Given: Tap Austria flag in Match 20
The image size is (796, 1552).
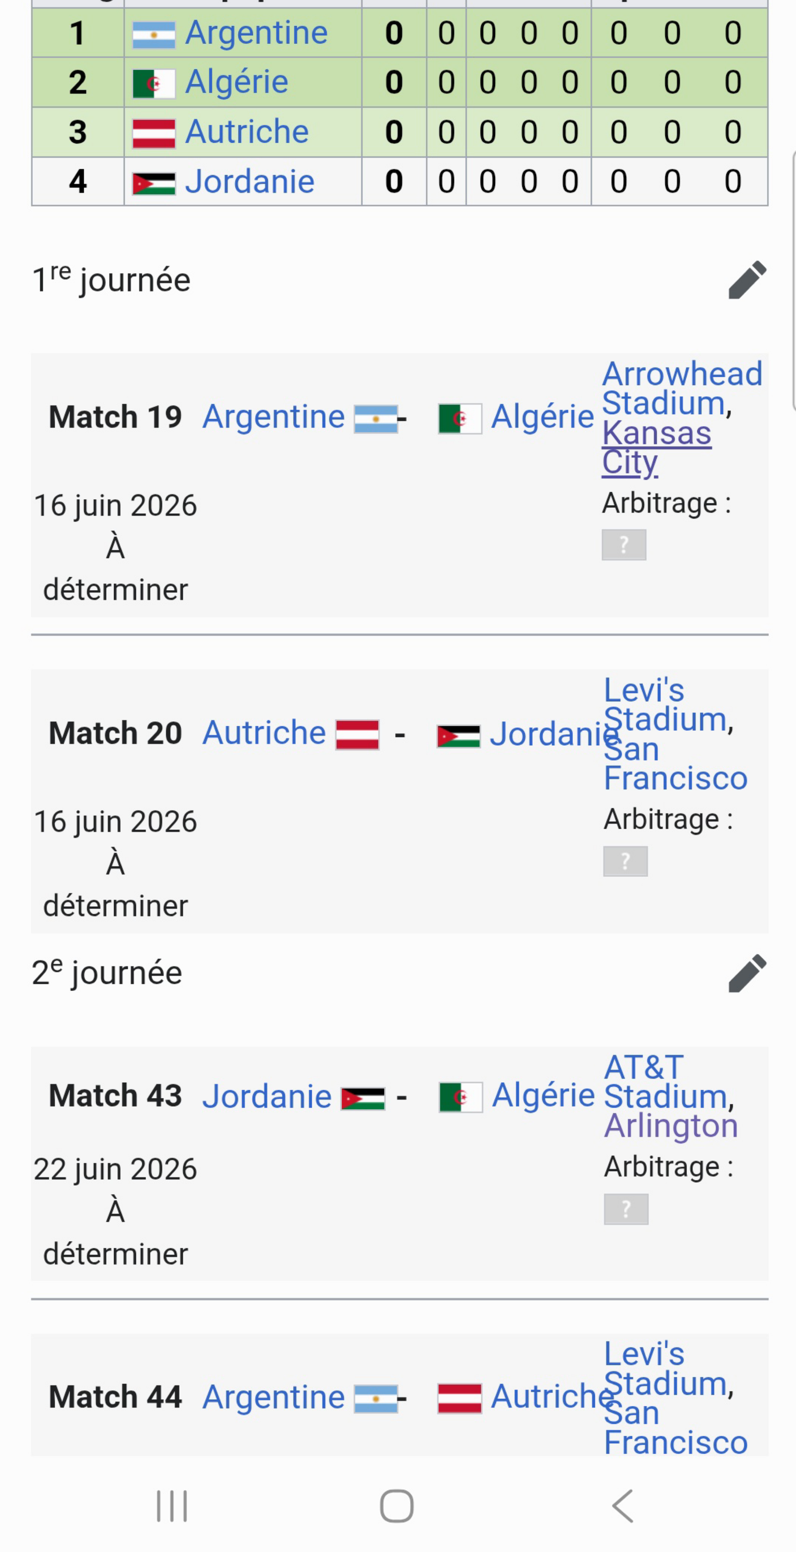Looking at the screenshot, I should tap(357, 735).
